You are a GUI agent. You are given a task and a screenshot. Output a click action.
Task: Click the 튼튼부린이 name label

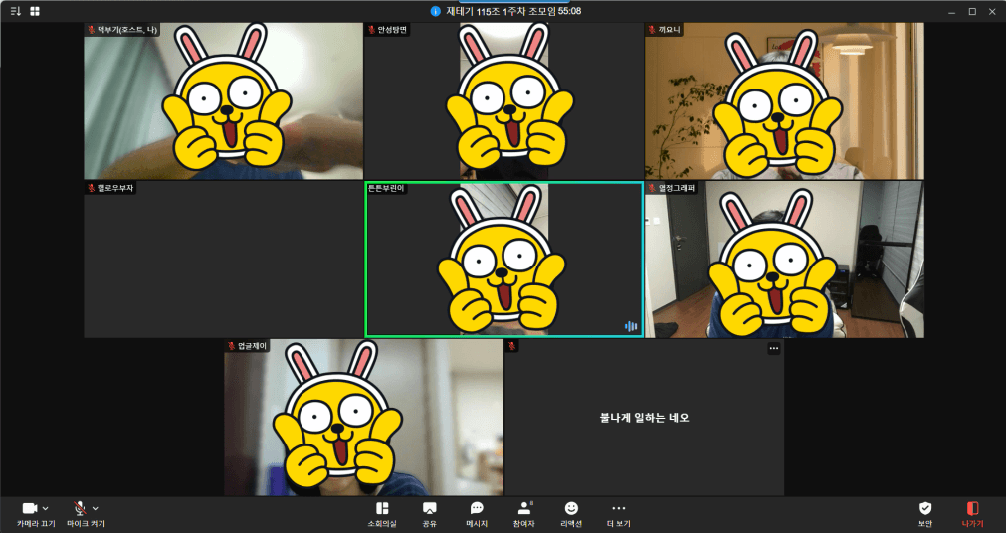click(x=387, y=189)
